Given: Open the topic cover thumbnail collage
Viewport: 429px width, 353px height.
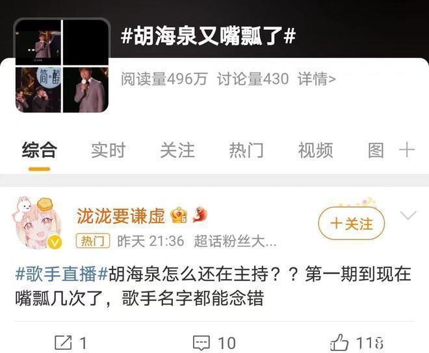Looking at the screenshot, I should pos(62,66).
